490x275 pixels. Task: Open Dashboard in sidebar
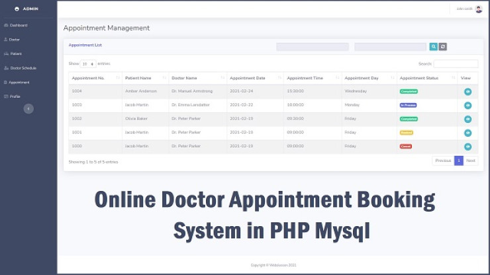pyautogui.click(x=16, y=25)
